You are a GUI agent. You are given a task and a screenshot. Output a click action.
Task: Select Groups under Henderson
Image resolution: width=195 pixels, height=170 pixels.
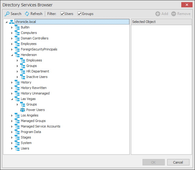[x=32, y=66]
